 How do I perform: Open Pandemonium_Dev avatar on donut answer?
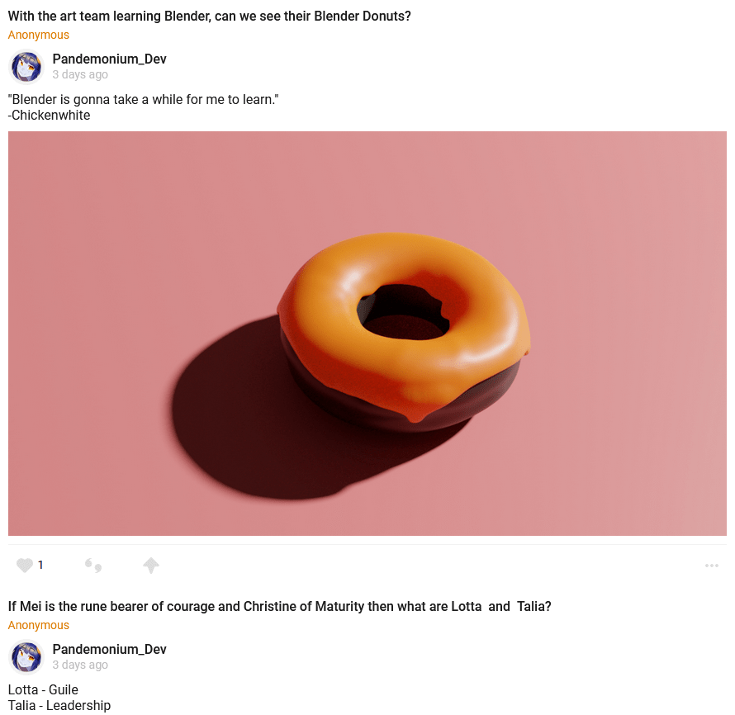(26, 67)
